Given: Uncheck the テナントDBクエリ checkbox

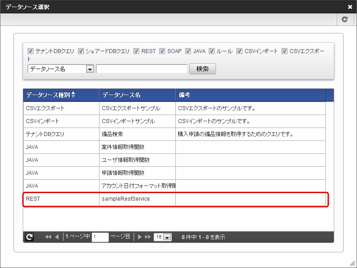Looking at the screenshot, I should tap(31, 51).
